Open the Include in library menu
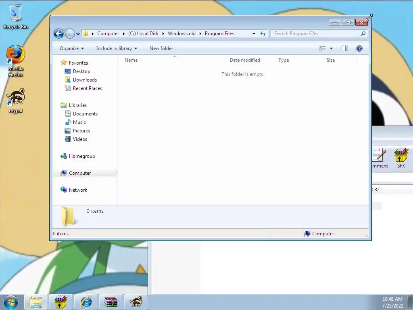413x310 pixels. [x=117, y=48]
